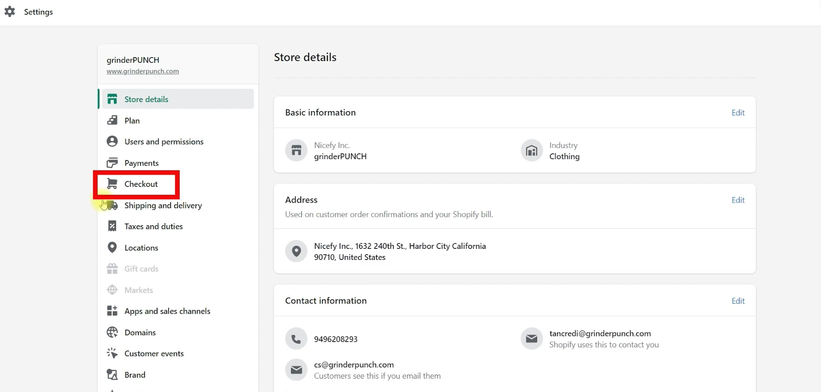Click the Settings gear icon
This screenshot has height=392, width=821.
pos(10,11)
